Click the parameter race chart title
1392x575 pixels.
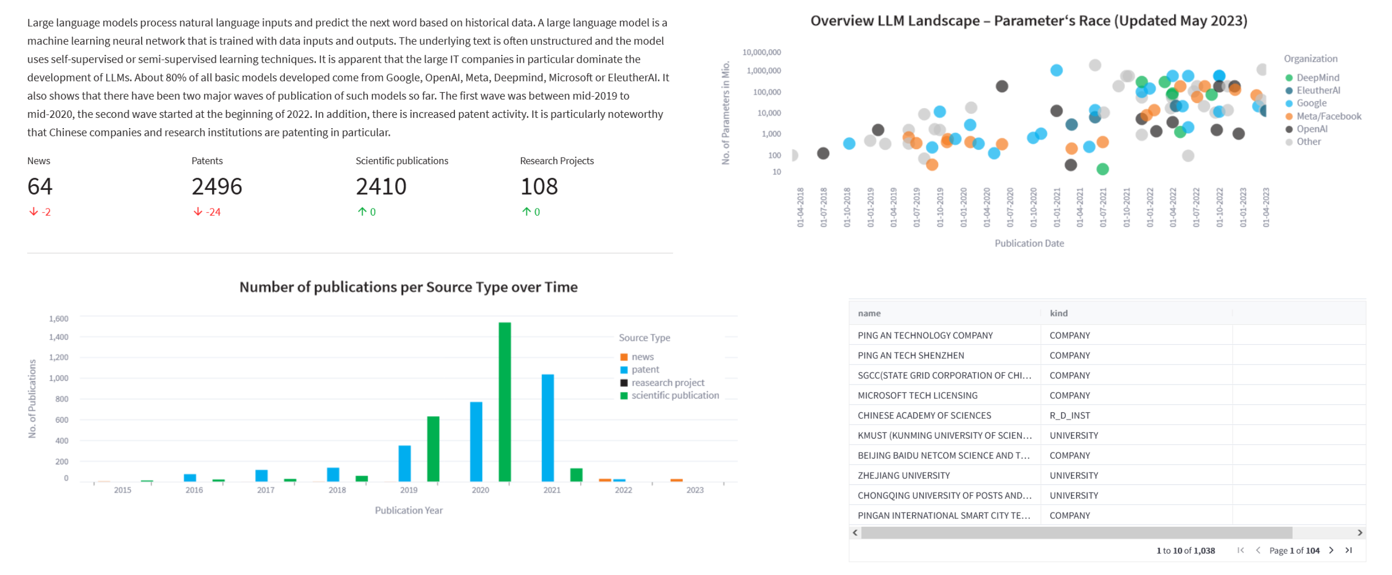[1028, 21]
